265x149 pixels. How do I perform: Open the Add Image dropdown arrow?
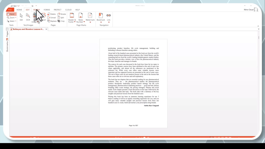point(38,22)
